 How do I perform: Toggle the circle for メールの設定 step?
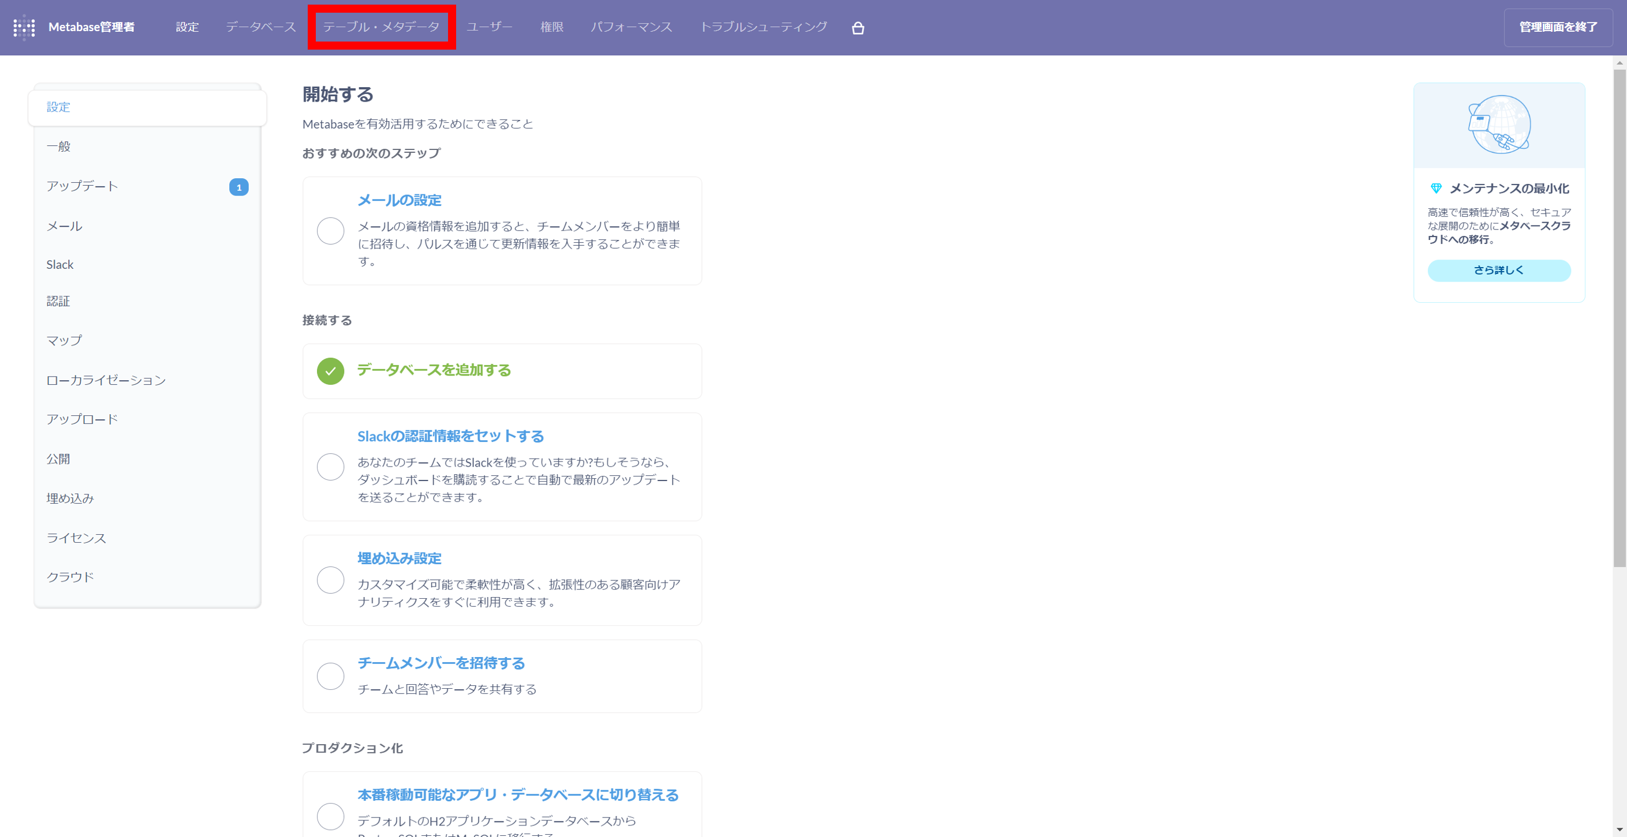330,231
